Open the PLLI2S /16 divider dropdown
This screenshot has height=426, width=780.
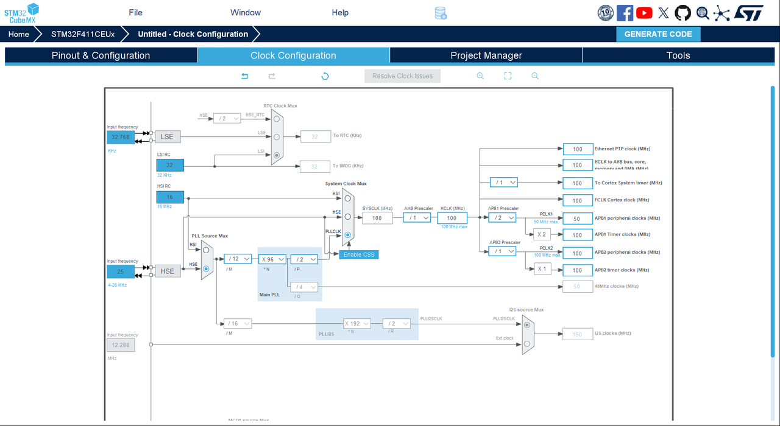pyautogui.click(x=238, y=324)
